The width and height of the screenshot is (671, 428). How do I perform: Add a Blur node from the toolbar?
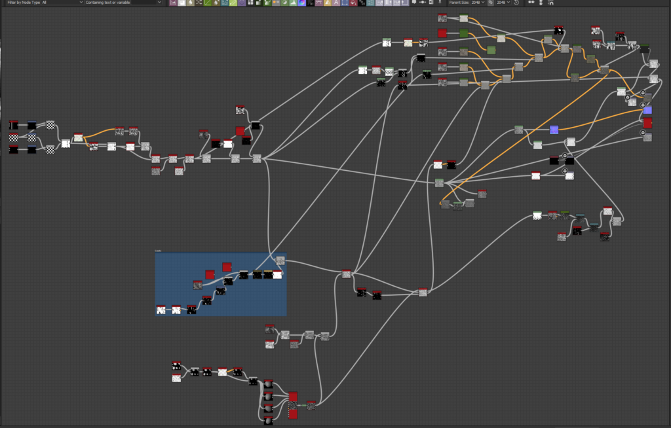pos(191,3)
